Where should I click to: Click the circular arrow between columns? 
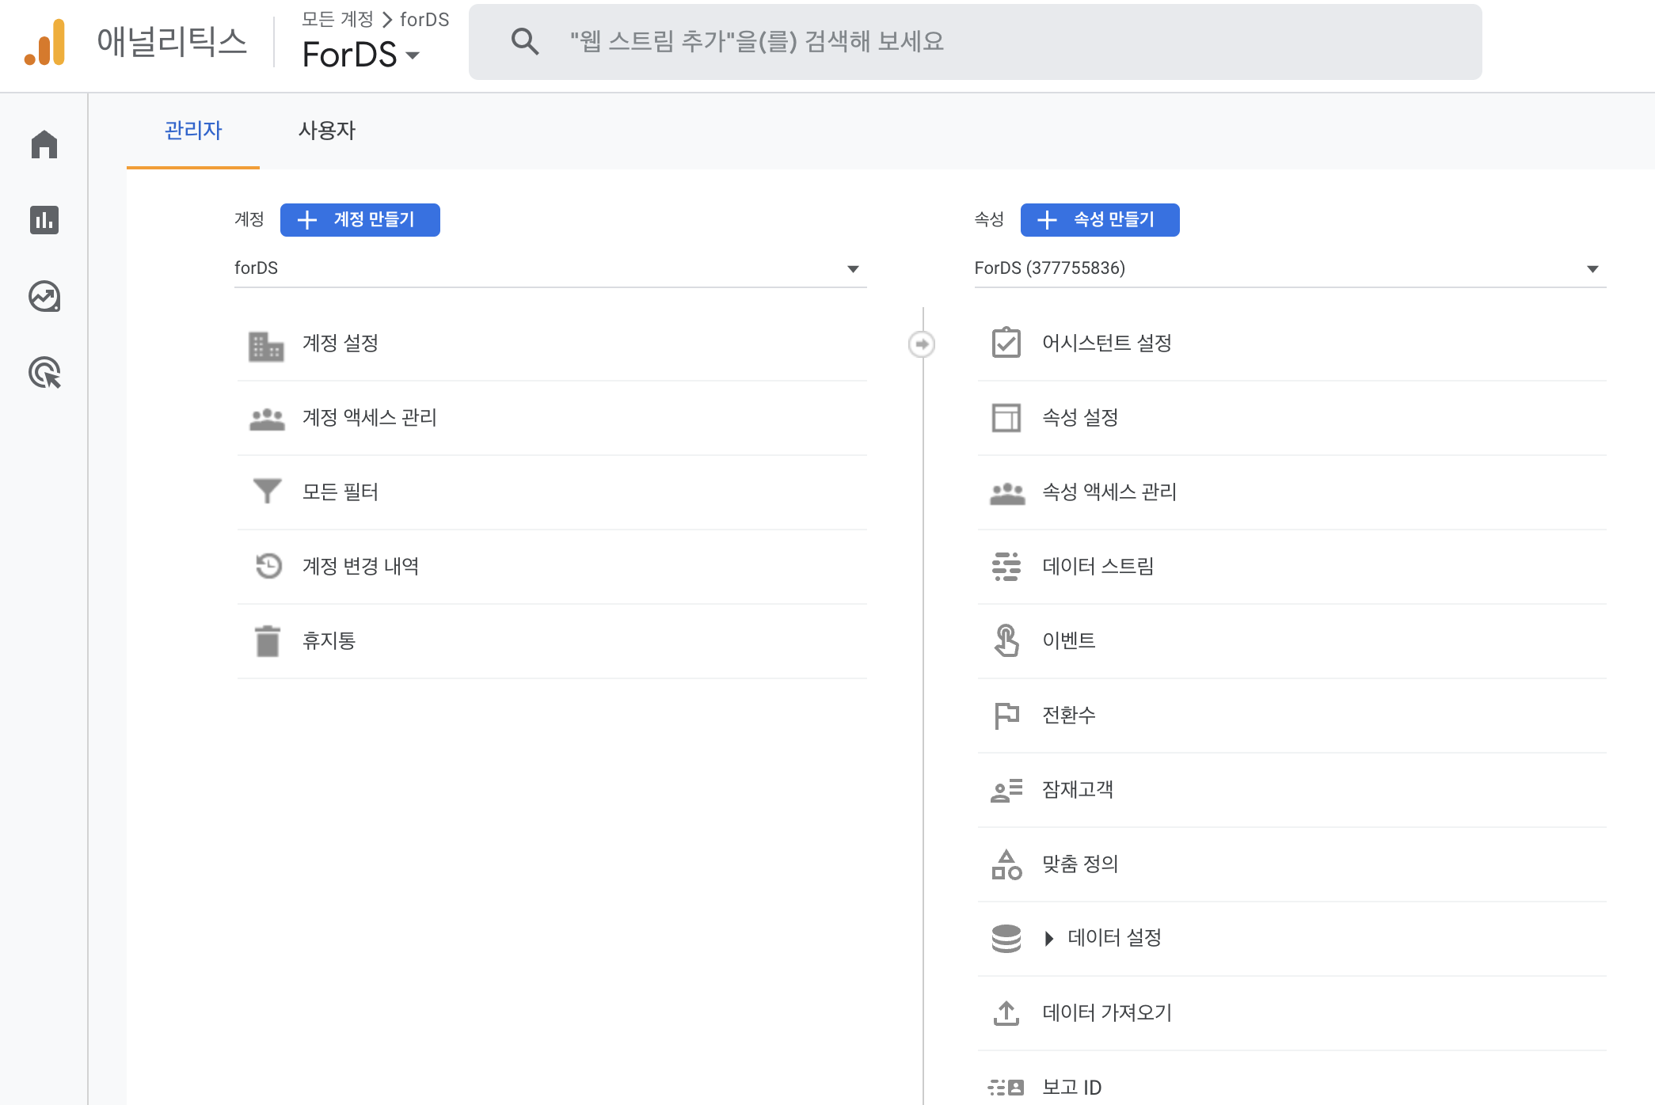coord(921,344)
